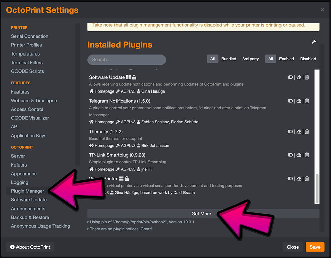Click bundled icon beside Virtual Printer title

pyautogui.click(x=121, y=179)
